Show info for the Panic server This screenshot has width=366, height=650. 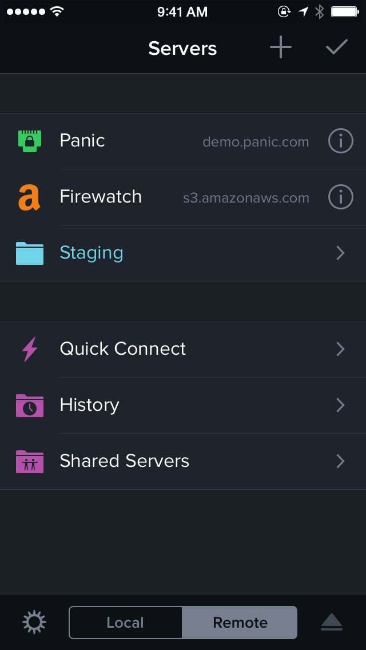pos(340,141)
